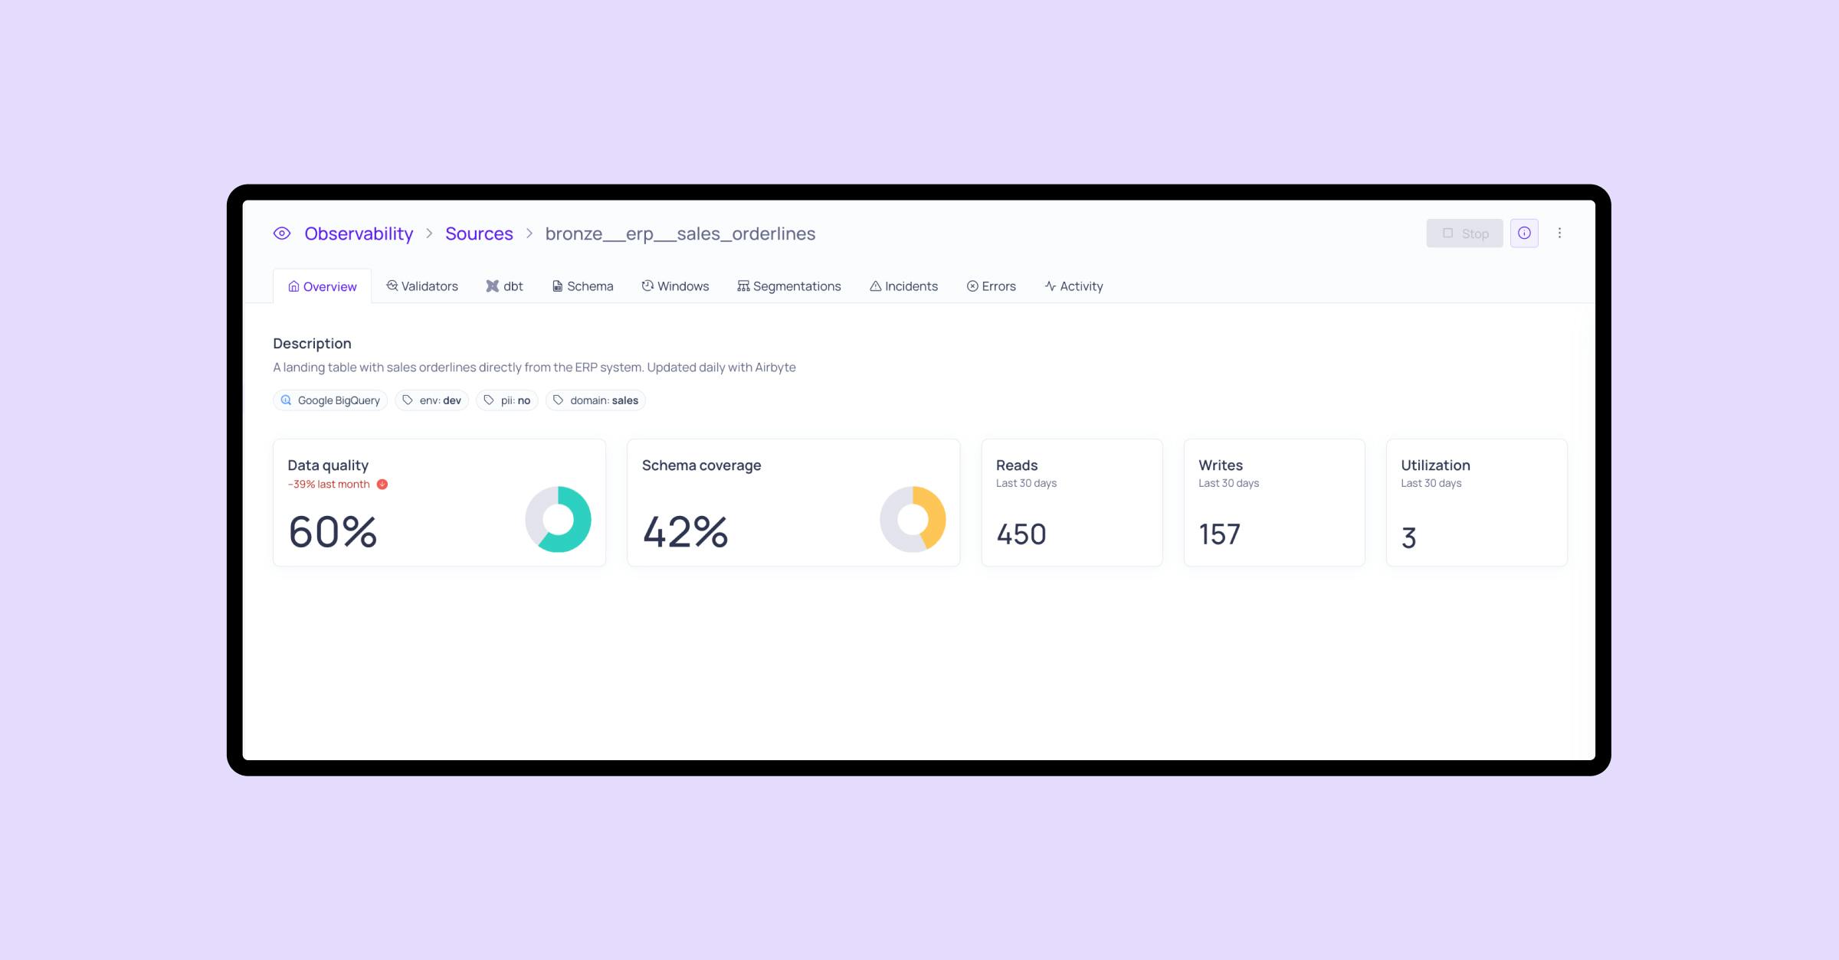Click the Google BigQuery source badge

point(330,400)
